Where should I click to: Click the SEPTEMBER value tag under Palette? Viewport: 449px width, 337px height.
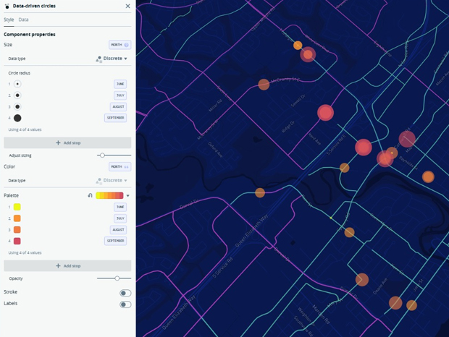click(x=115, y=241)
